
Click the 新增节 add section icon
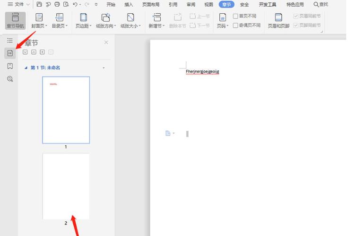[156, 17]
